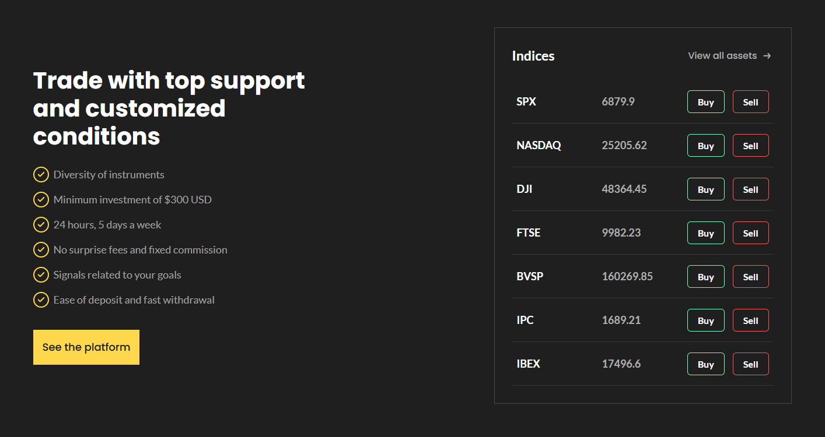Click the checkmark icon beside Ease of deposit

(x=41, y=299)
